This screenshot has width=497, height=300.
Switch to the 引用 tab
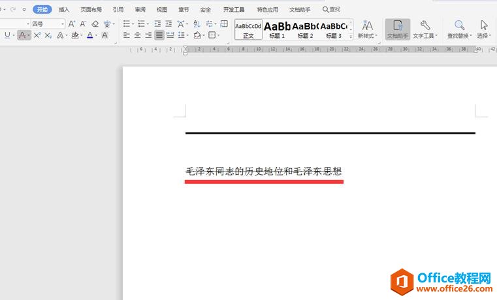[118, 10]
